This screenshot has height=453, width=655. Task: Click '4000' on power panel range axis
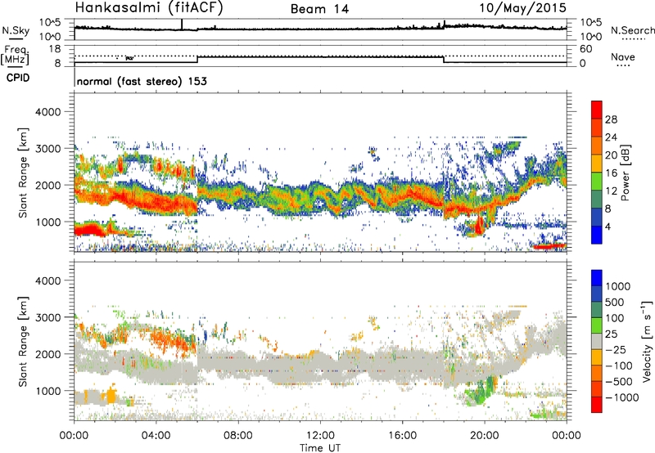pos(48,112)
